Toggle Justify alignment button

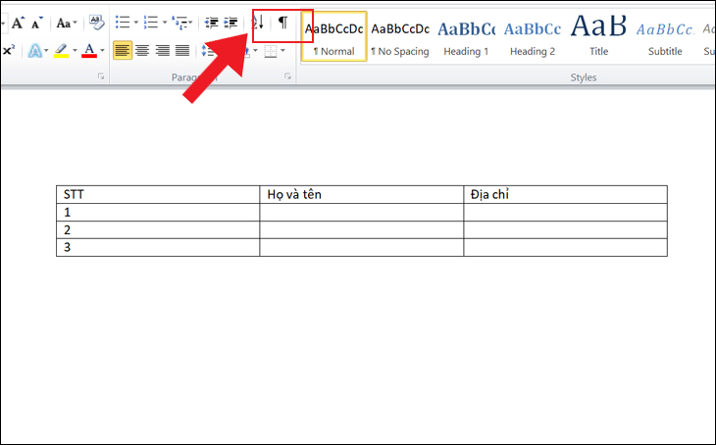click(181, 50)
